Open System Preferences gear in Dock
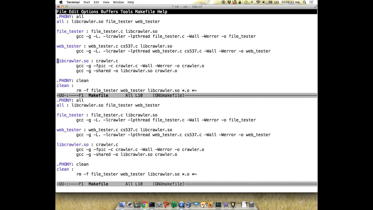Image resolution: width=373 pixels, height=210 pixels. click(159, 204)
